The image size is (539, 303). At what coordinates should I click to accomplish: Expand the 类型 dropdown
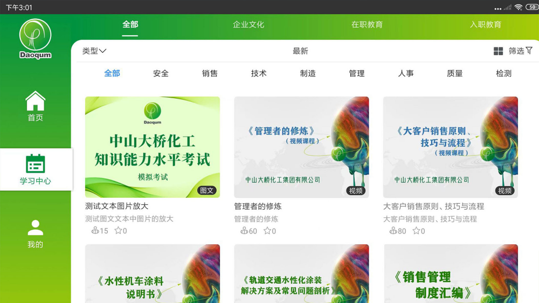[94, 51]
